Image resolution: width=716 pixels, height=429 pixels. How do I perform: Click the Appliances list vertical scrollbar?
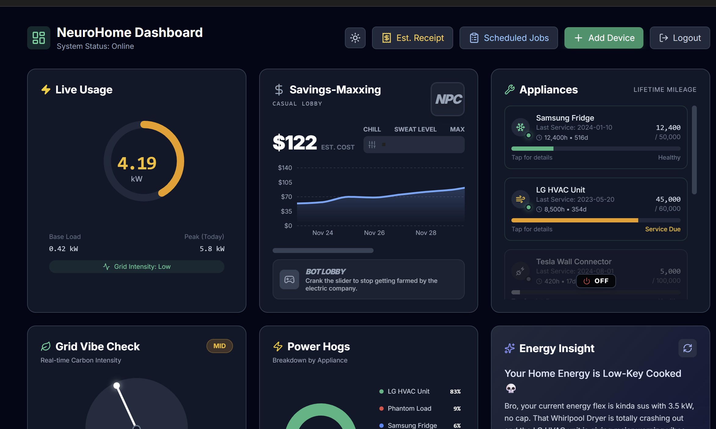click(x=694, y=150)
